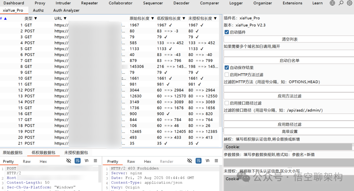Open Burp settings gear icon

[x=349, y=3]
